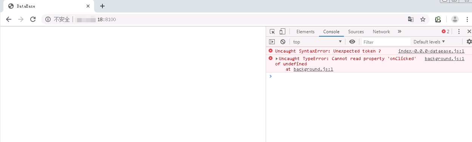The width and height of the screenshot is (472, 142).
Task: Open the green browser extension icon
Action: point(438,19)
